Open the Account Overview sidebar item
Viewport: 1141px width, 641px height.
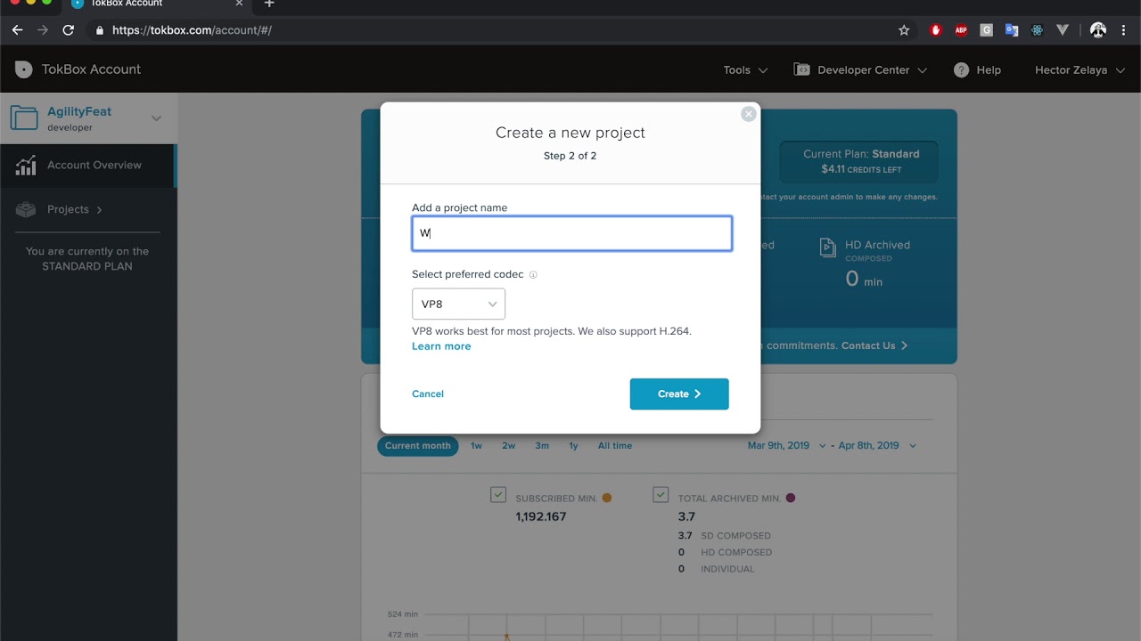click(x=87, y=166)
